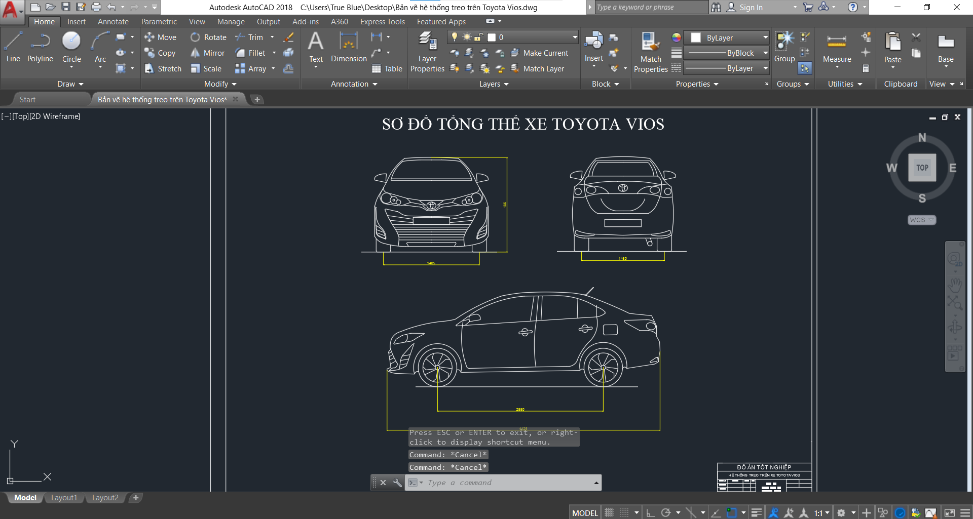Click Match Layer button
This screenshot has height=519, width=973.
click(x=537, y=68)
